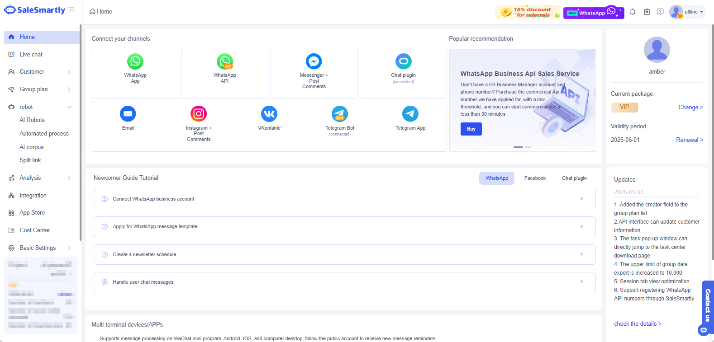The height and width of the screenshot is (342, 714).
Task: Expand Connect WhatsApp business account step
Action: (x=344, y=199)
